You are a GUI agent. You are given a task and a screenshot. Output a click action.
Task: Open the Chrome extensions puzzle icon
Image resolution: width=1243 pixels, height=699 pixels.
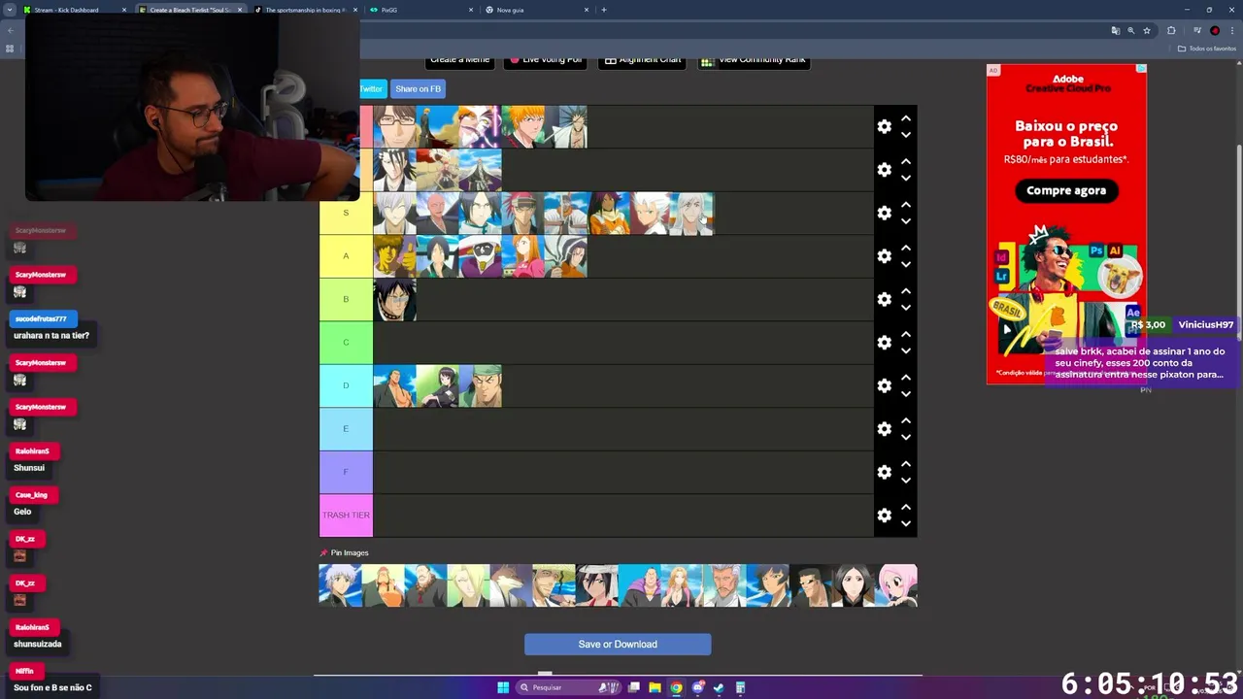coord(1171,30)
